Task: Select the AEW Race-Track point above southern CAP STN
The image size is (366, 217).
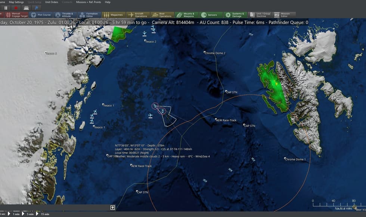Action: pos(141,166)
